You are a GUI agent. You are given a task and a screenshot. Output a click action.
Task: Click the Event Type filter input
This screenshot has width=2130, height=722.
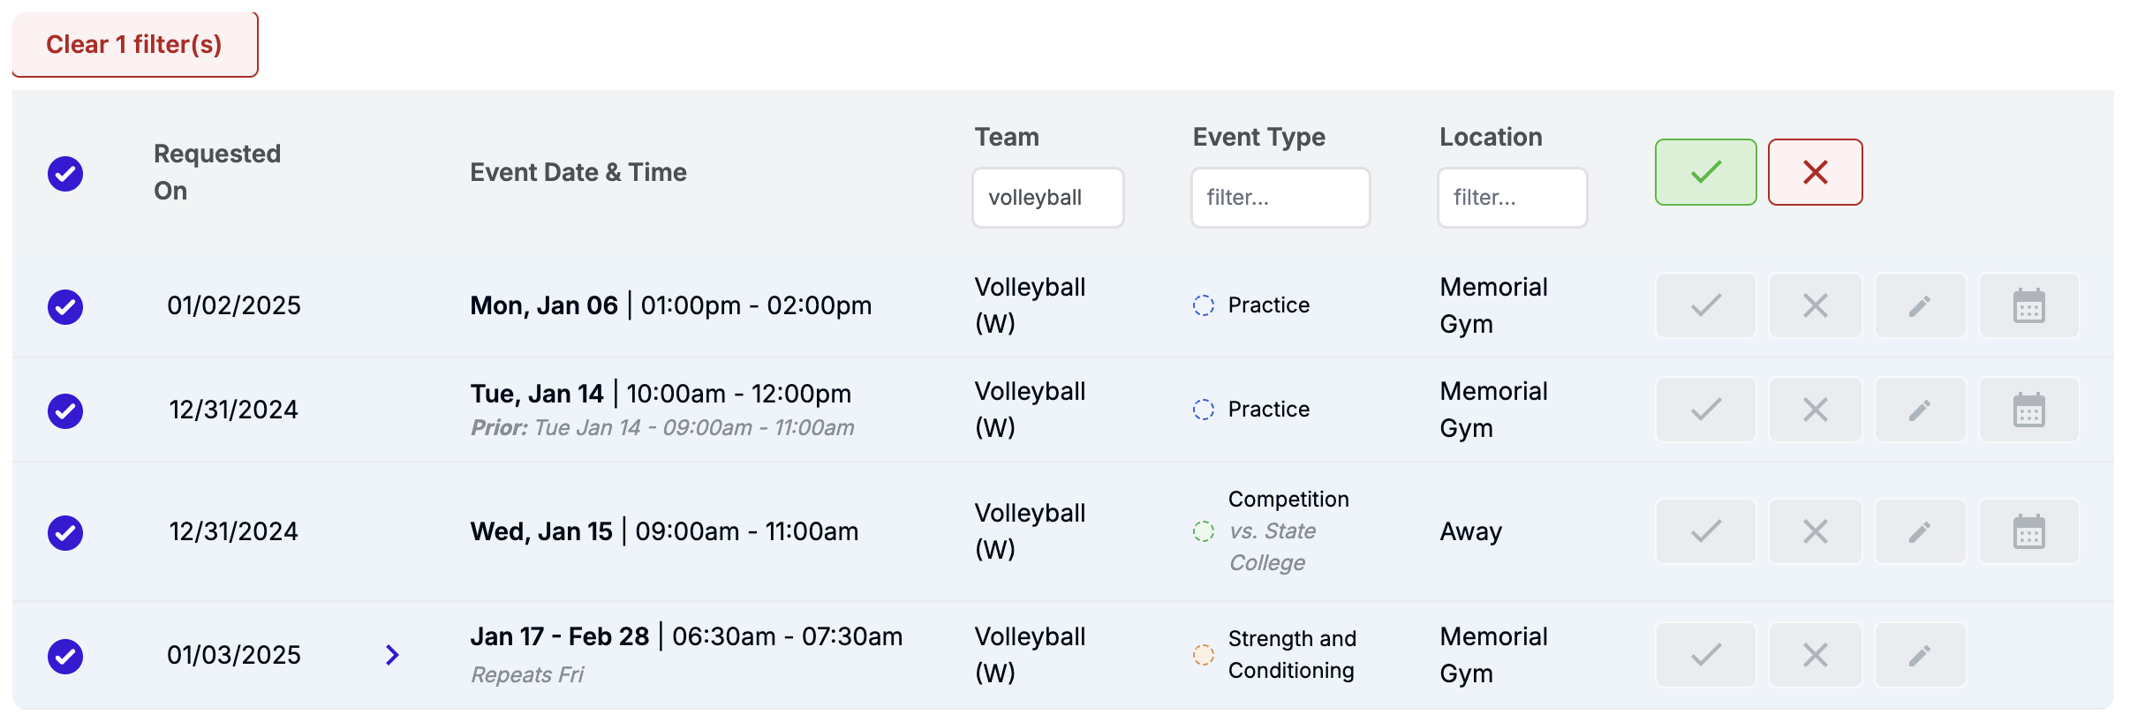[x=1280, y=198]
